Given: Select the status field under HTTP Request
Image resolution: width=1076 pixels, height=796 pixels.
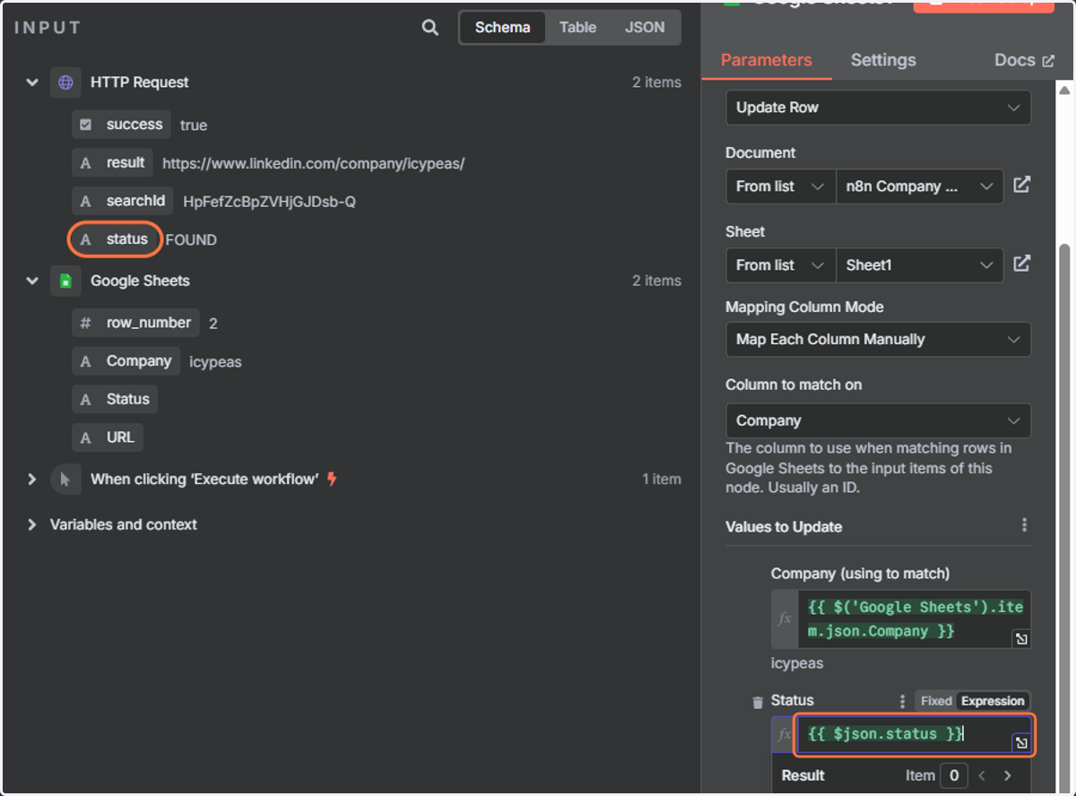Looking at the screenshot, I should [115, 239].
